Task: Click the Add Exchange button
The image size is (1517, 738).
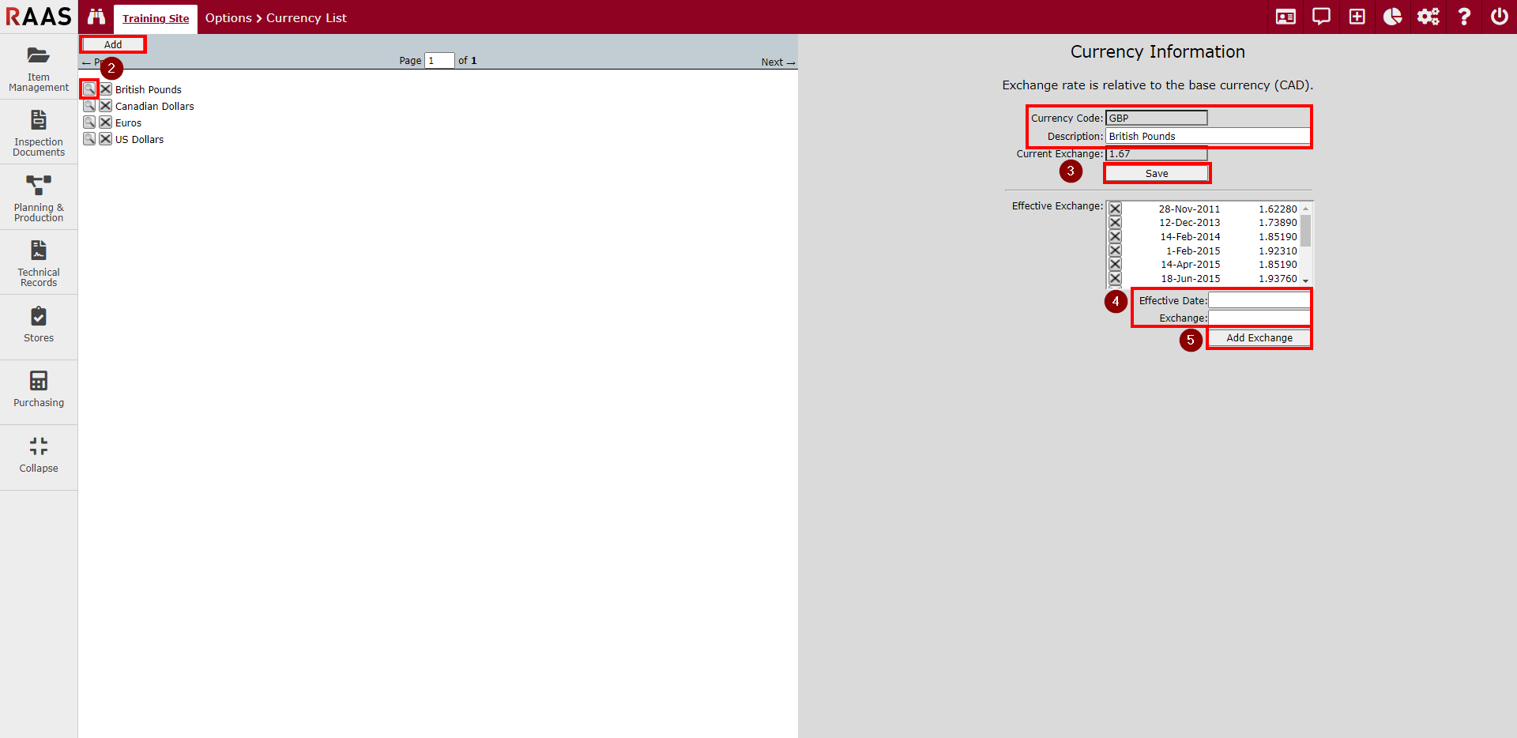Action: tap(1259, 338)
